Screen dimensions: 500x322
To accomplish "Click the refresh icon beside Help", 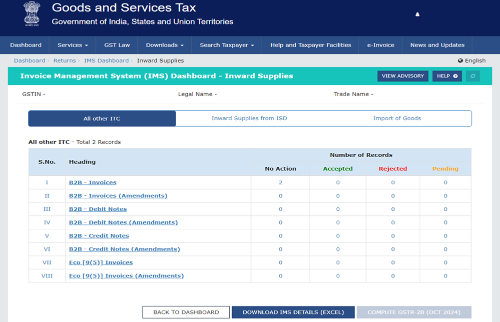I will pyautogui.click(x=472, y=76).
